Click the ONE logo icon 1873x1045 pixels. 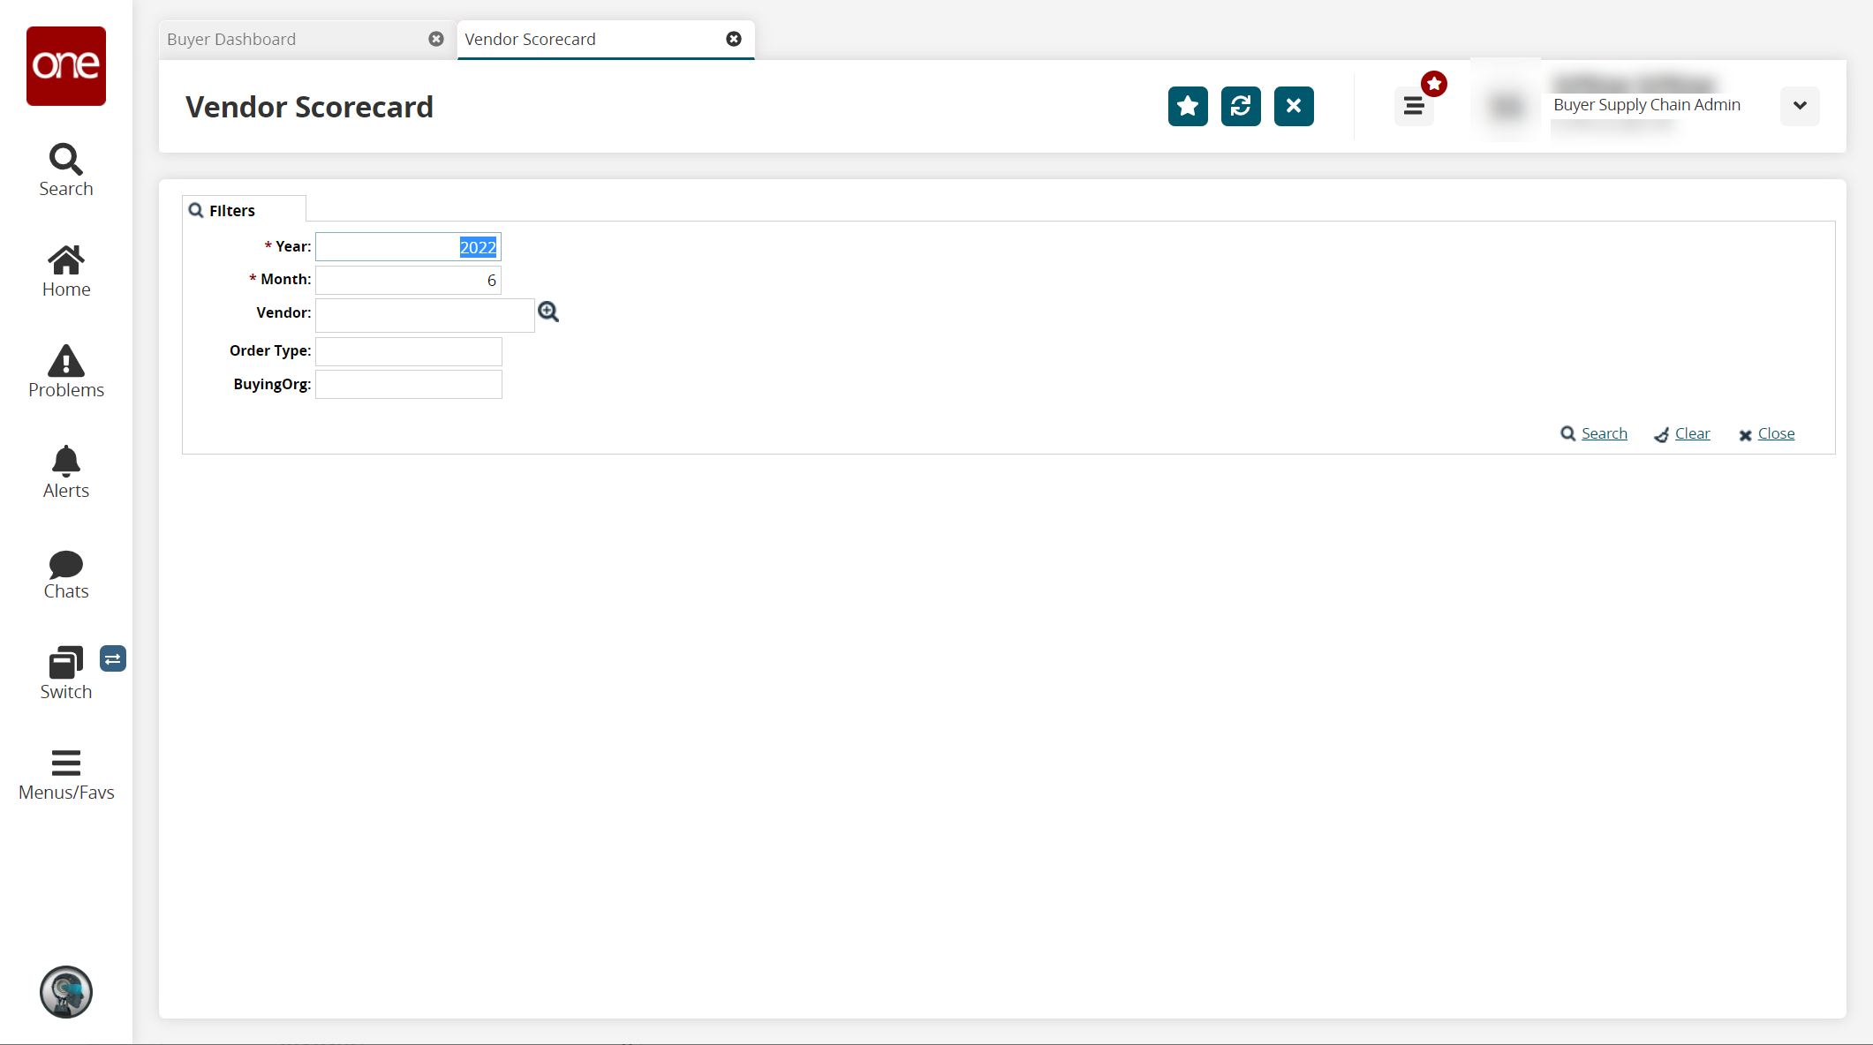click(66, 66)
